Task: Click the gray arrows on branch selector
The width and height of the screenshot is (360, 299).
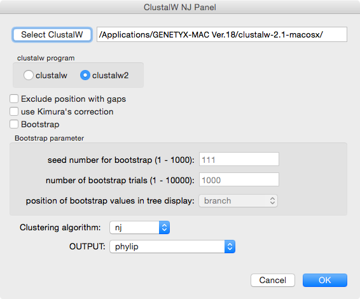Action: (x=272, y=200)
